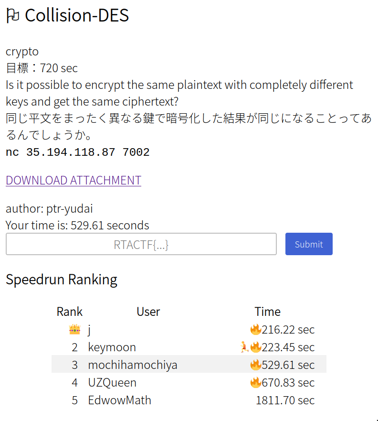The width and height of the screenshot is (378, 421).
Task: Click the Time column header
Action: pos(267,312)
